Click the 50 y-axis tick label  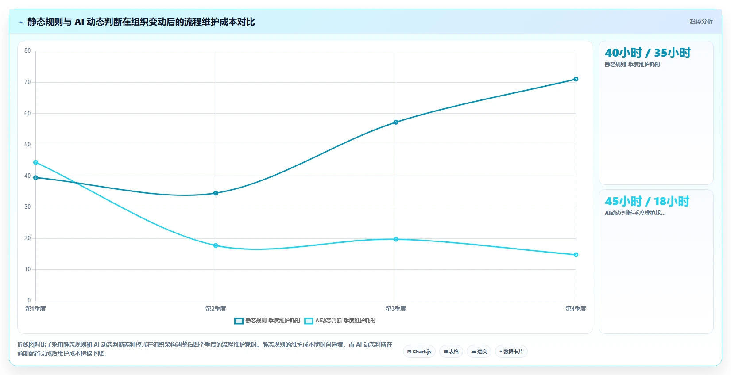coord(27,145)
